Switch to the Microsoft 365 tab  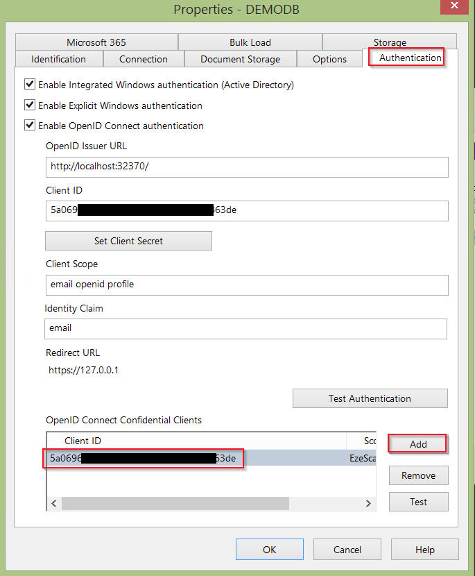pos(96,42)
